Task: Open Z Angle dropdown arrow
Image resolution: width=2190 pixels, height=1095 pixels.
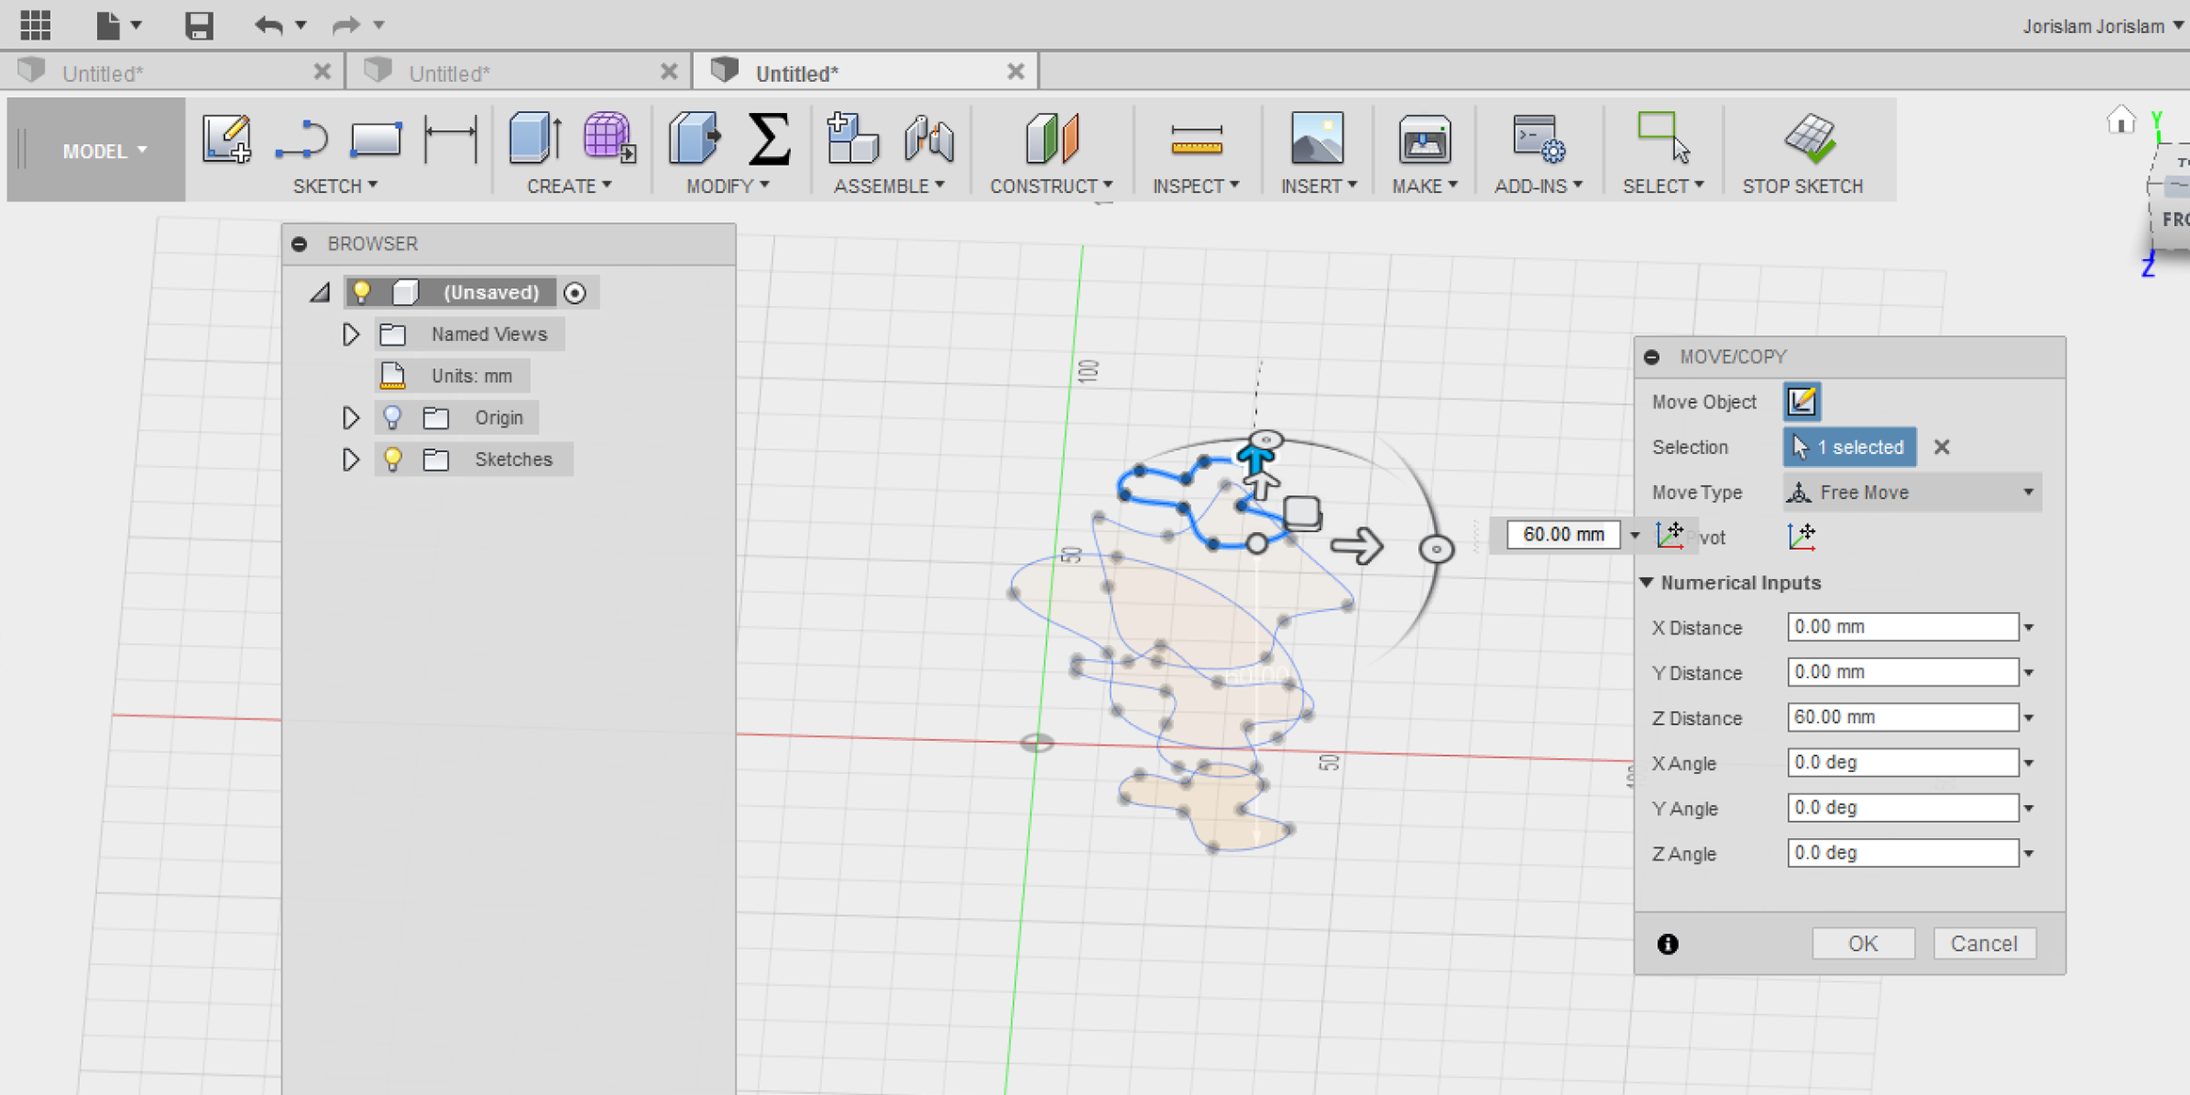Action: pyautogui.click(x=2029, y=854)
